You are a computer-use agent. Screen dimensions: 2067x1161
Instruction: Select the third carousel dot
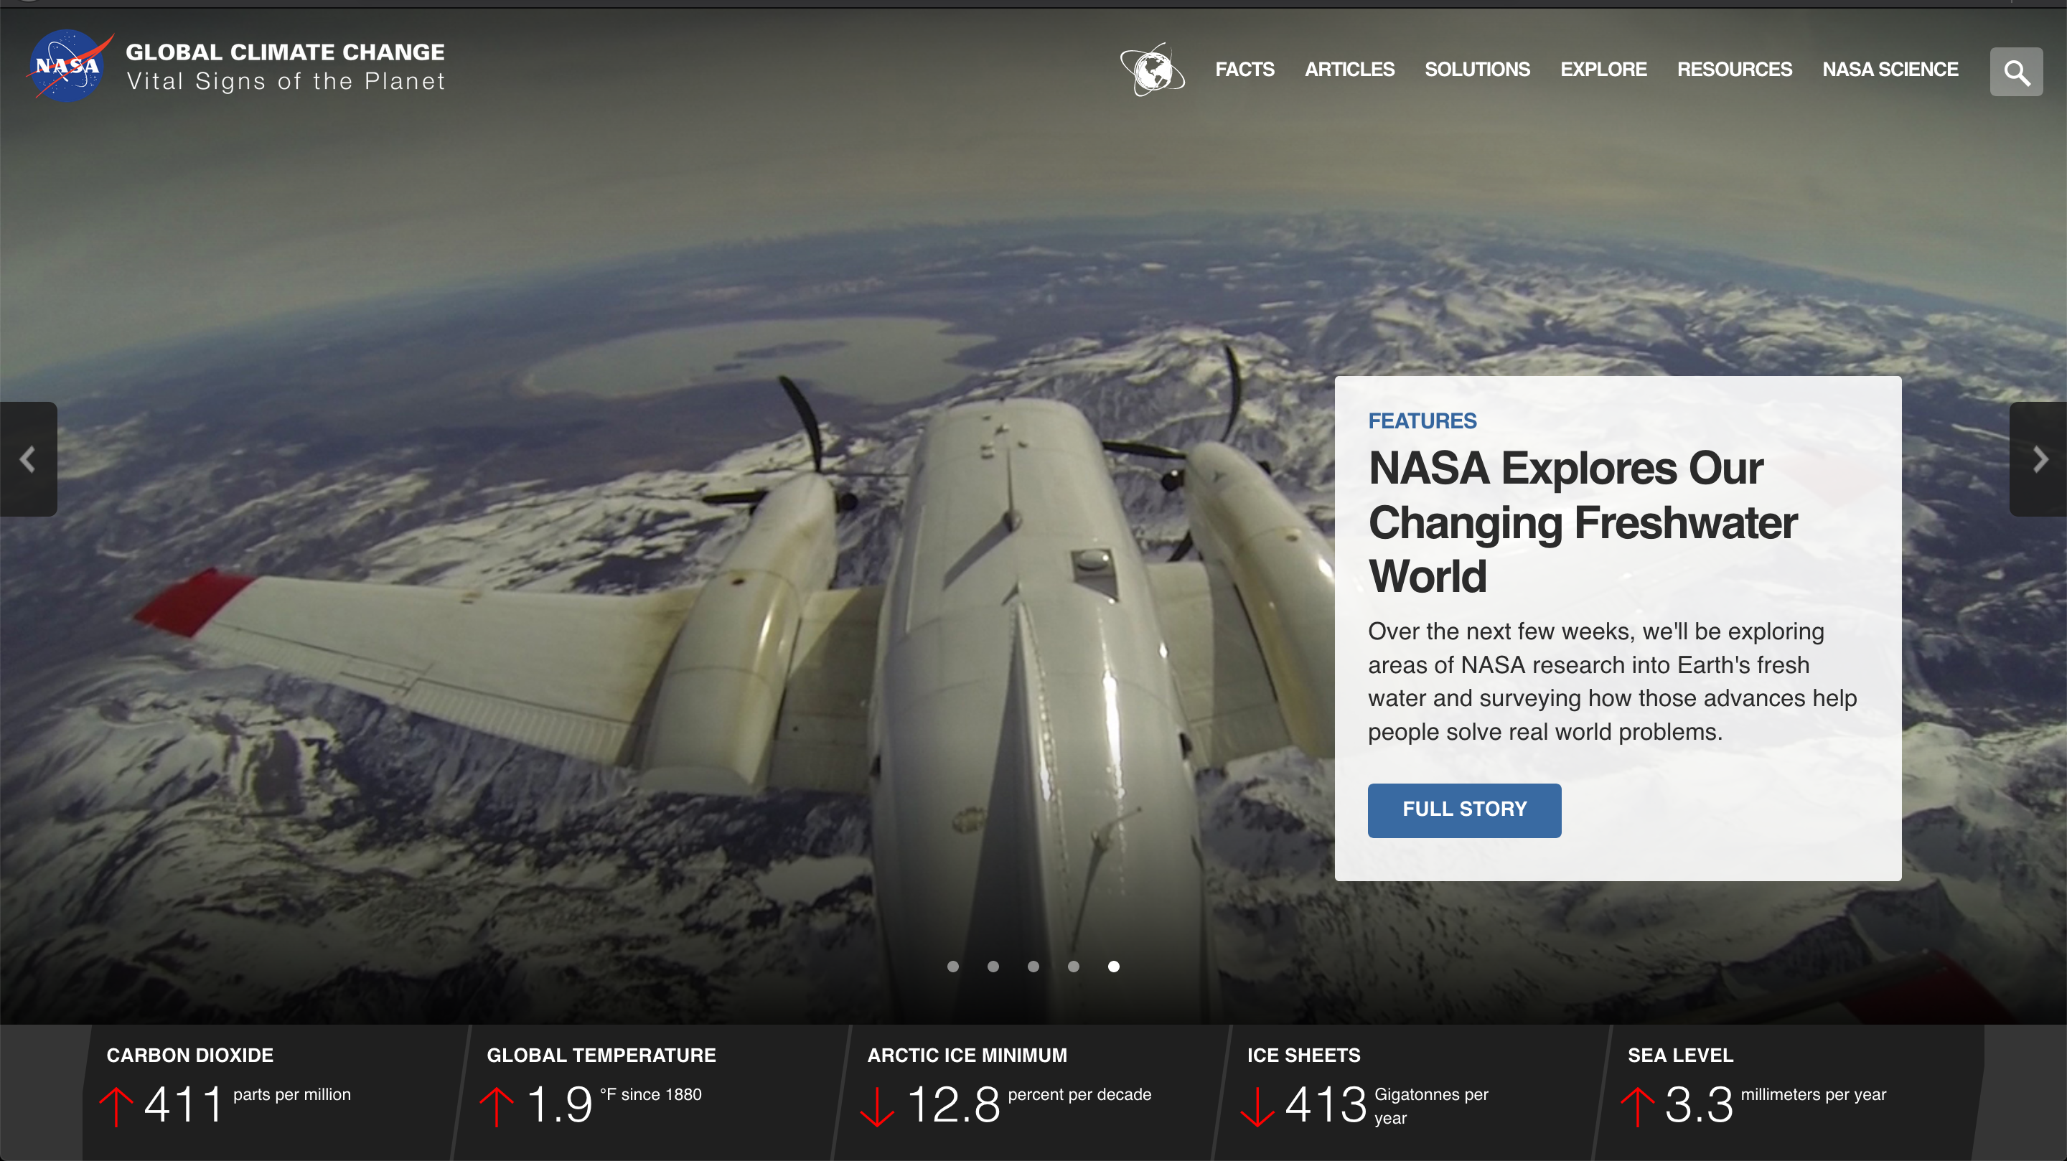click(1033, 966)
